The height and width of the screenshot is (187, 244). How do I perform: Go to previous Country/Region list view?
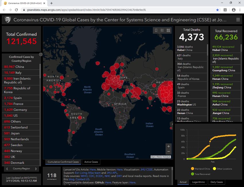click(7, 169)
